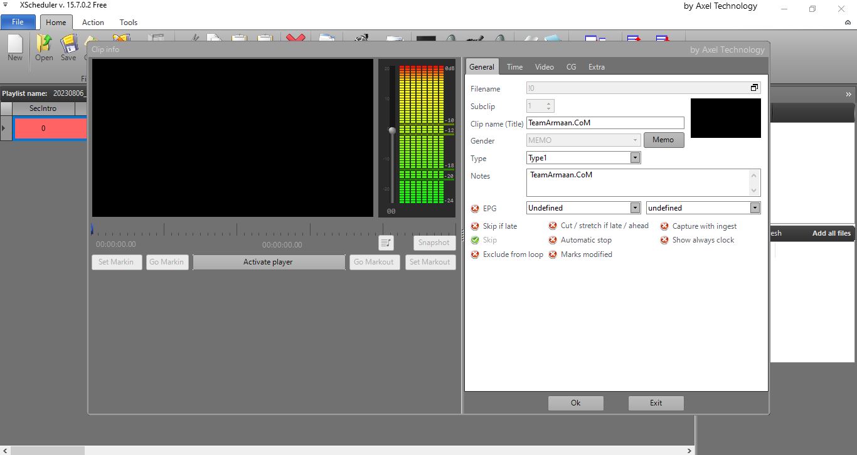Switch to the Video tab

click(x=544, y=67)
